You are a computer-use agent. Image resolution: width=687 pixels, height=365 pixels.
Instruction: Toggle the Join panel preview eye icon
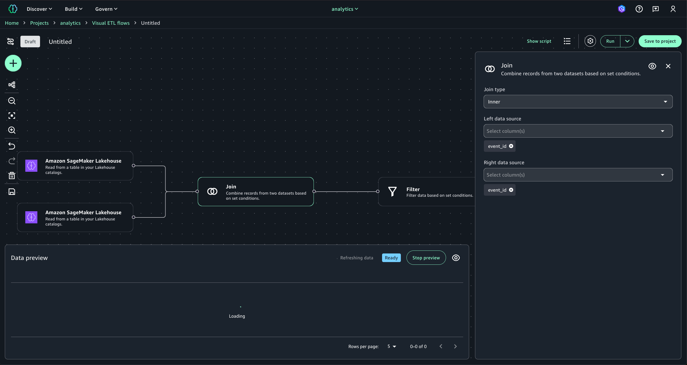[x=652, y=66]
